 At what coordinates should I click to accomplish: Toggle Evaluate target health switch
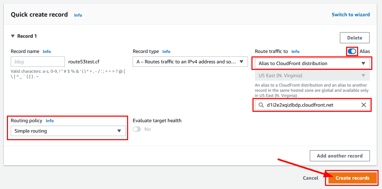137,129
